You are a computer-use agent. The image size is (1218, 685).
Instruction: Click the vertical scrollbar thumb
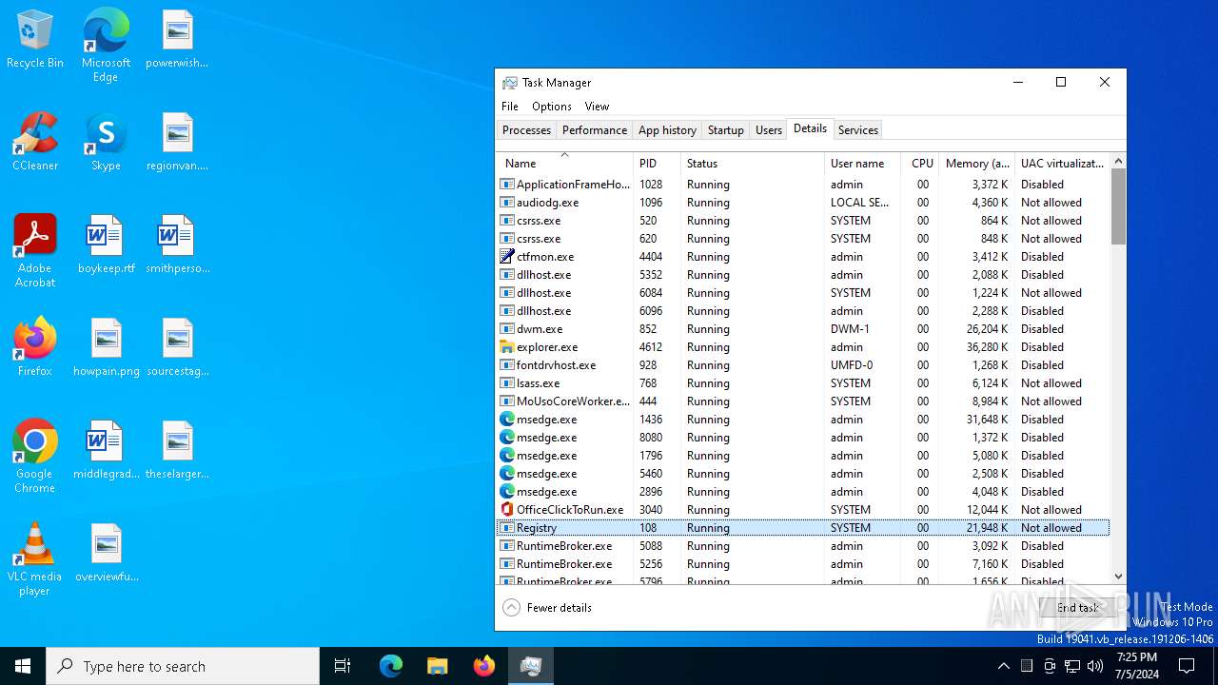point(1118,206)
